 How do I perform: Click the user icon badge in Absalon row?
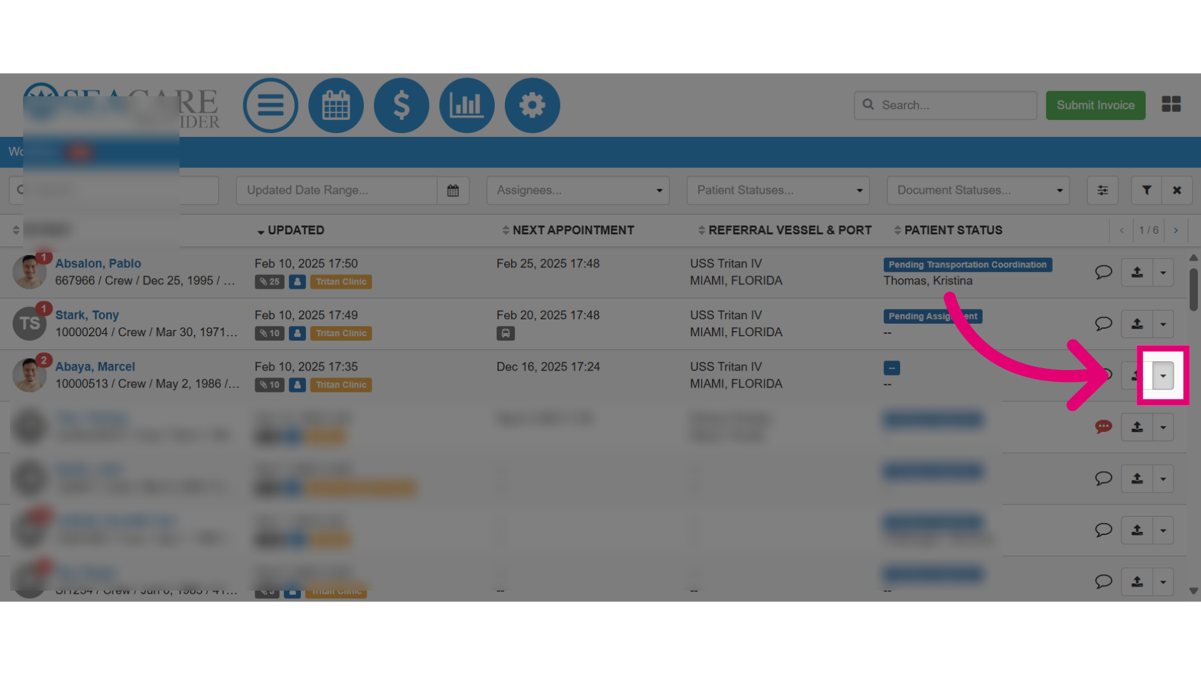tap(298, 282)
